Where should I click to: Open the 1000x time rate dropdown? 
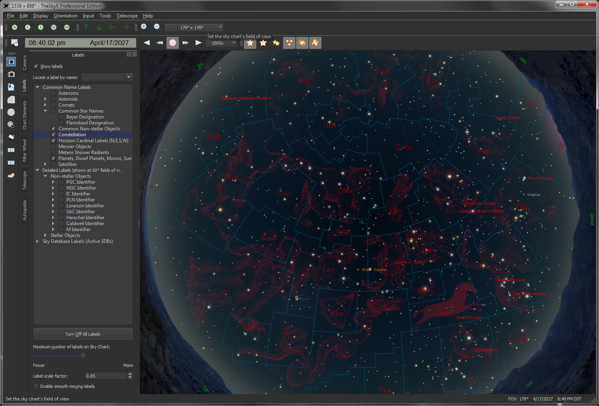click(x=221, y=43)
